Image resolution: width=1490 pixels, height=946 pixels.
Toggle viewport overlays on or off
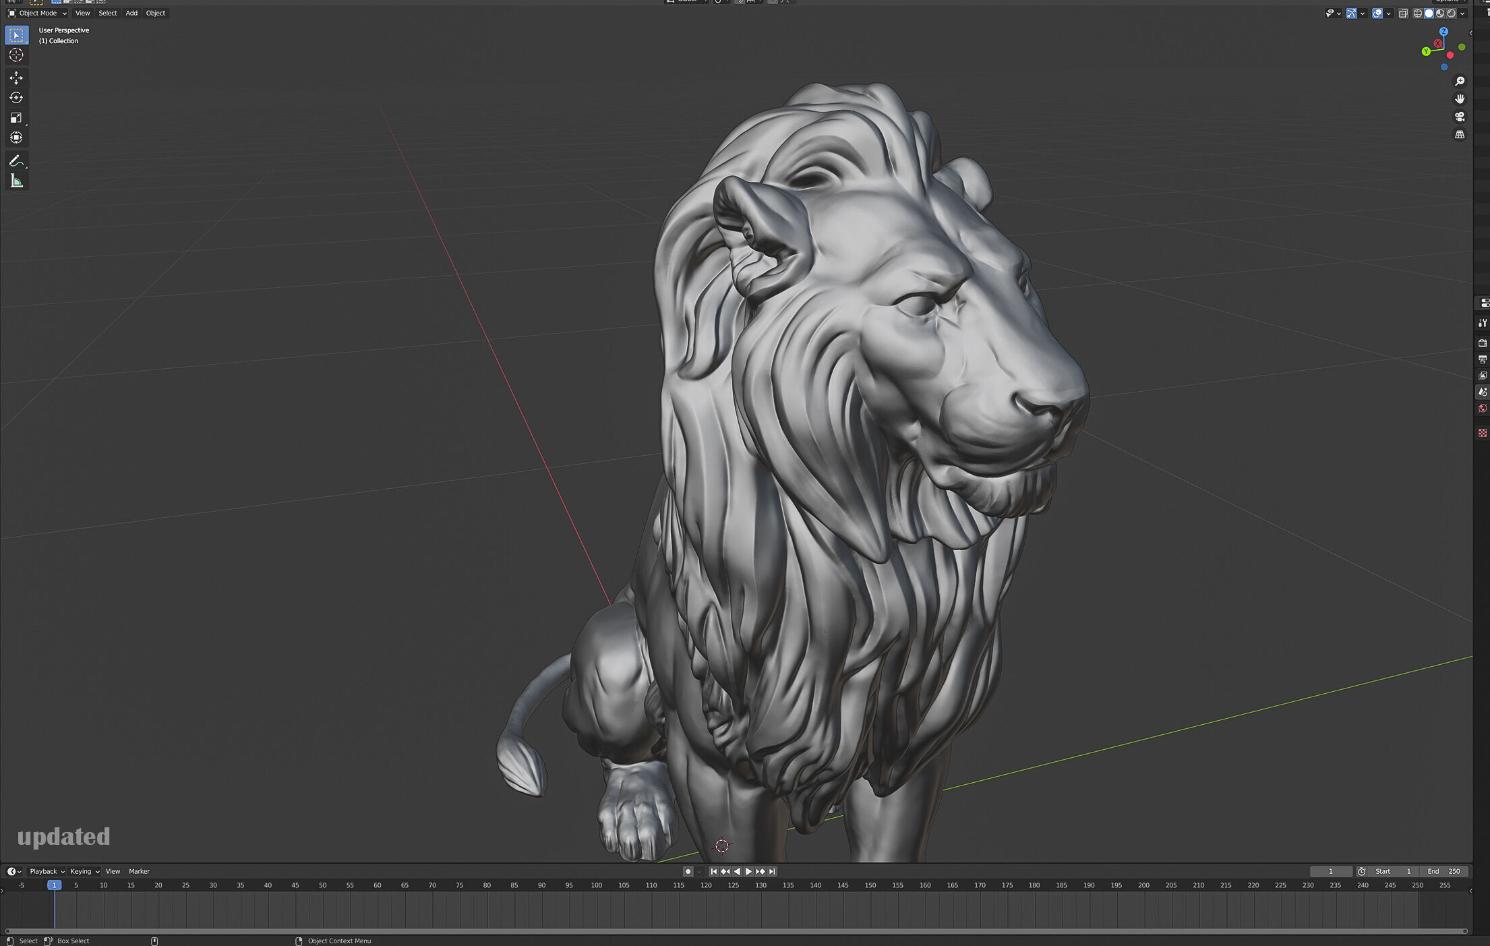(1377, 13)
